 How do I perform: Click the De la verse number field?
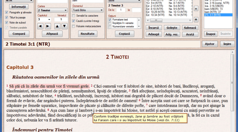(x=121, y=10)
